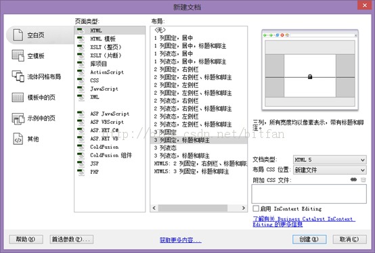Click the PHP file type icon
This screenshot has height=253, width=375.
pyautogui.click(x=81, y=172)
